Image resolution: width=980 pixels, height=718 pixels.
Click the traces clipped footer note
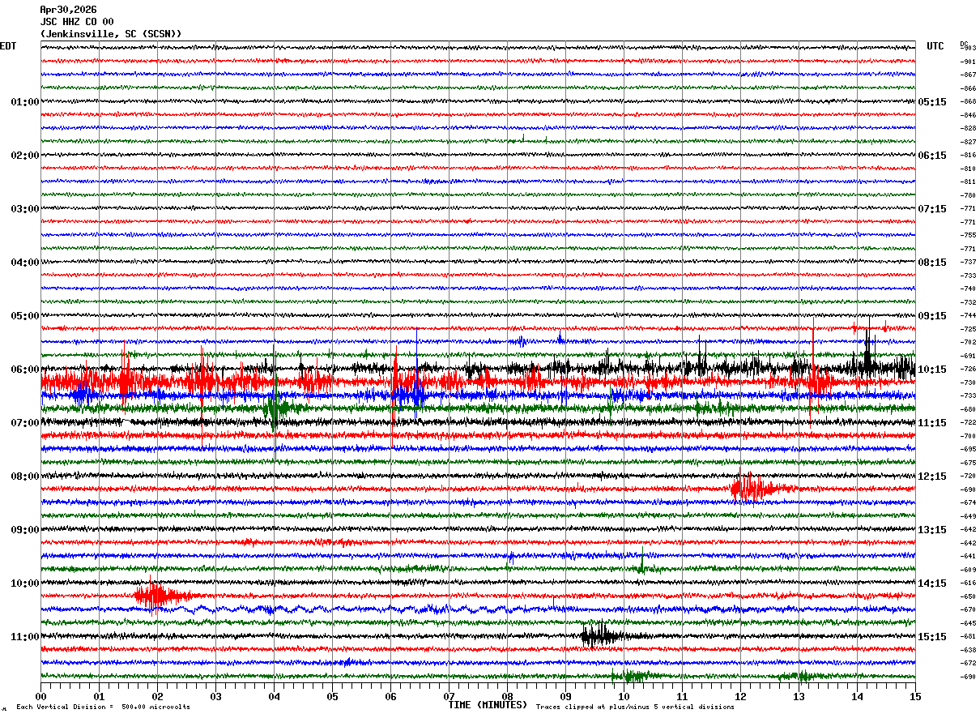[x=635, y=707]
